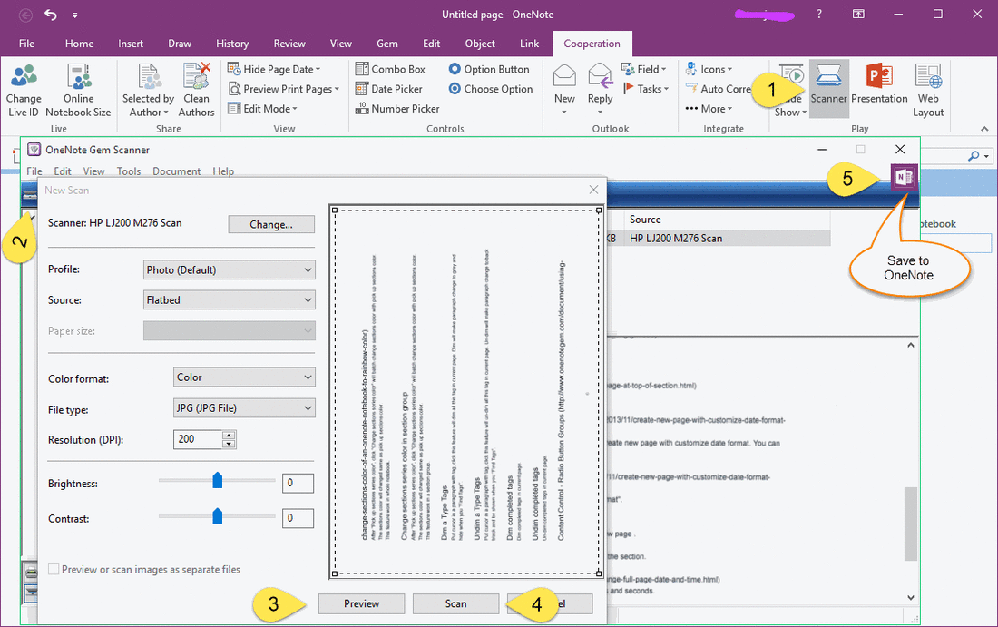The image size is (998, 627).
Task: Open Online Notebook Size tool
Action: (78, 91)
